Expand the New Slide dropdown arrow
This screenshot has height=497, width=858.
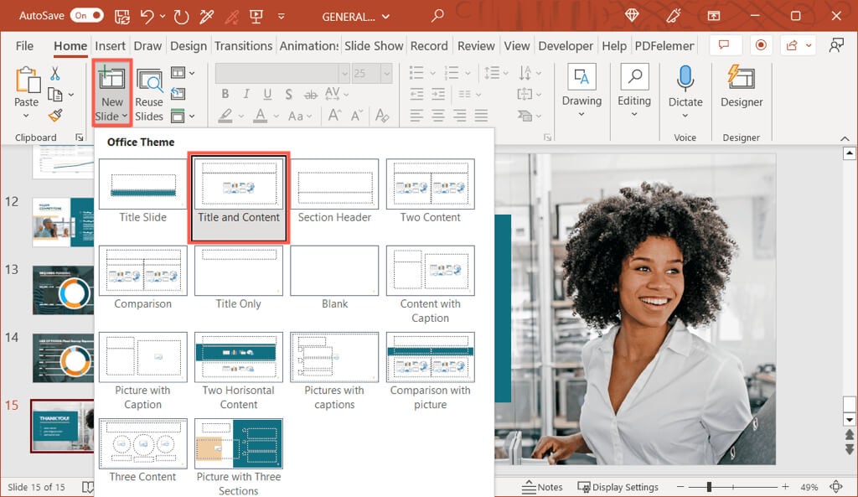[x=124, y=116]
